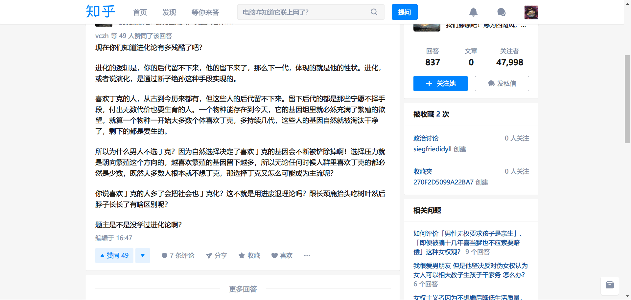Click the search magnifier icon
631x300 pixels.
pyautogui.click(x=374, y=12)
